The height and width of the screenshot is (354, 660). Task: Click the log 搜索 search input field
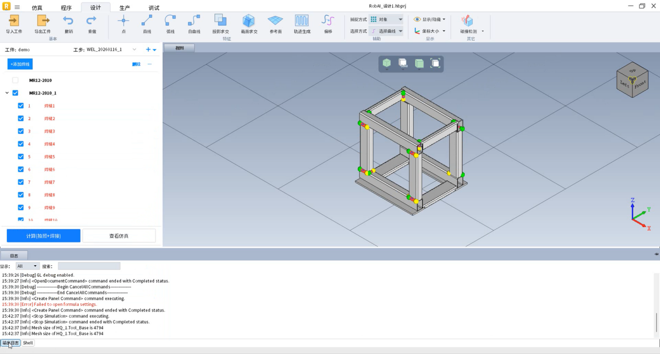click(89, 266)
